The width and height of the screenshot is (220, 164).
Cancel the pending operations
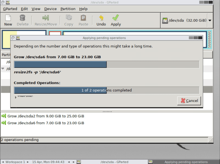[189, 101]
